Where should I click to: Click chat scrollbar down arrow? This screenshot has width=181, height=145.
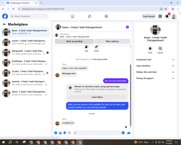(130, 127)
